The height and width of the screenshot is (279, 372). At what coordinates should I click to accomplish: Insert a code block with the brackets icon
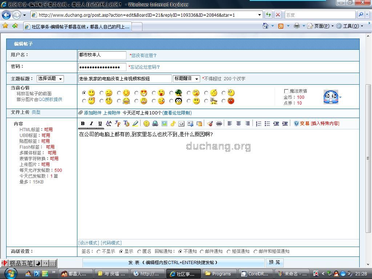(x=182, y=124)
